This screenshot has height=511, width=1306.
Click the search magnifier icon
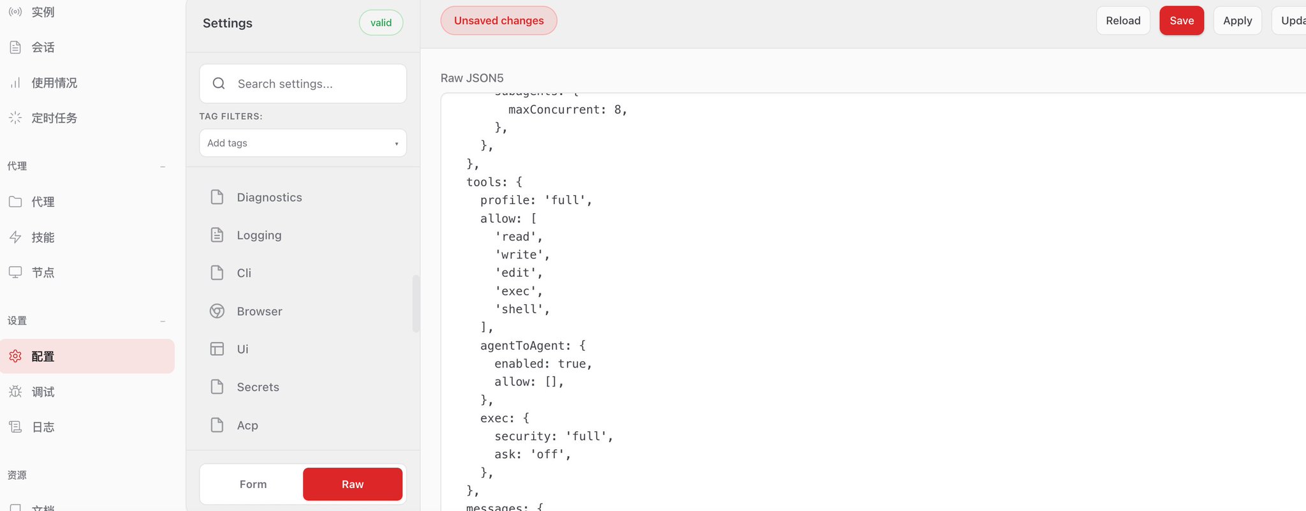[219, 84]
